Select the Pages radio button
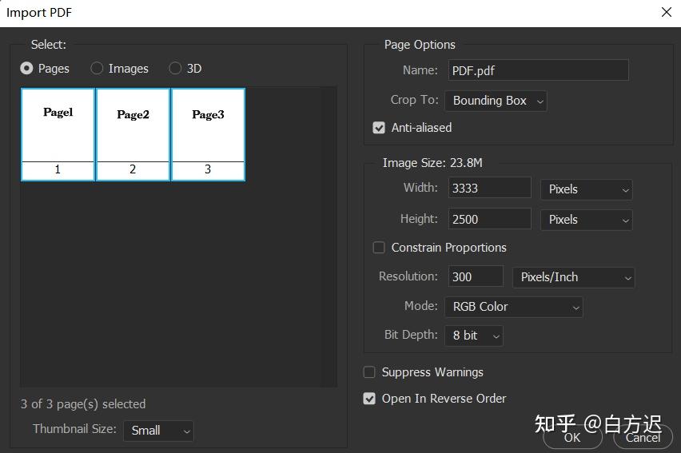 (x=26, y=68)
